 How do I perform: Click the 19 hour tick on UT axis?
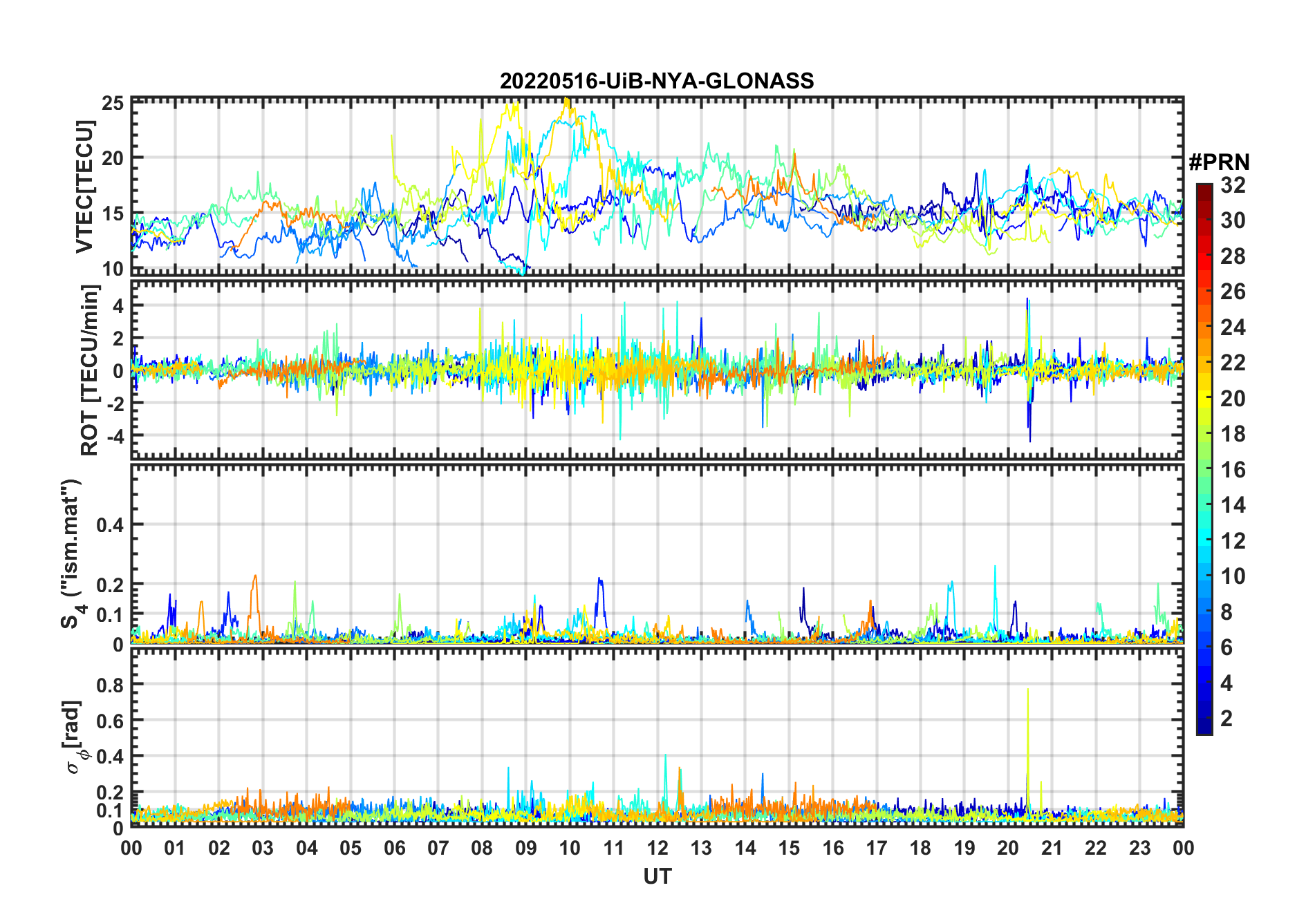964,848
